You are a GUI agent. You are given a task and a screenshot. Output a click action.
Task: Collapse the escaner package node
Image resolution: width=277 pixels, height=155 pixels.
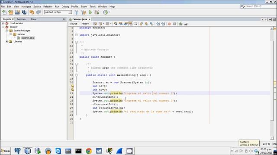point(10,34)
